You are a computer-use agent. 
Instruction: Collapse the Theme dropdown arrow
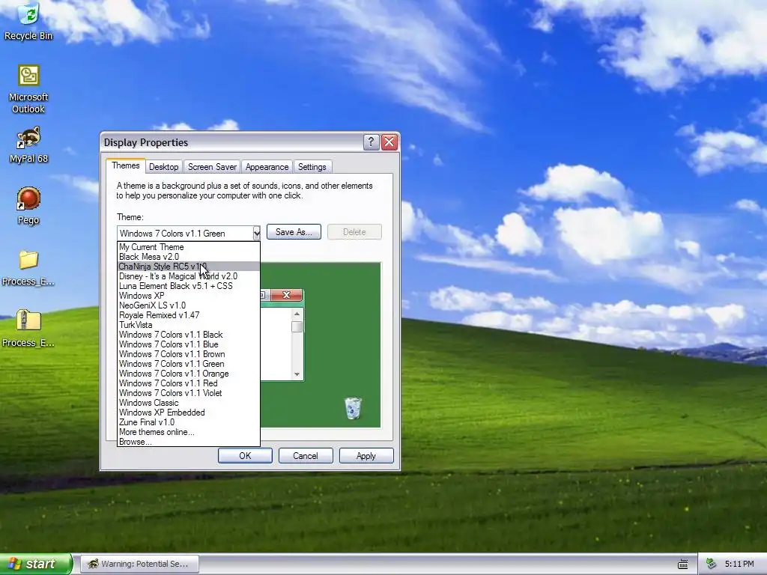(x=256, y=234)
